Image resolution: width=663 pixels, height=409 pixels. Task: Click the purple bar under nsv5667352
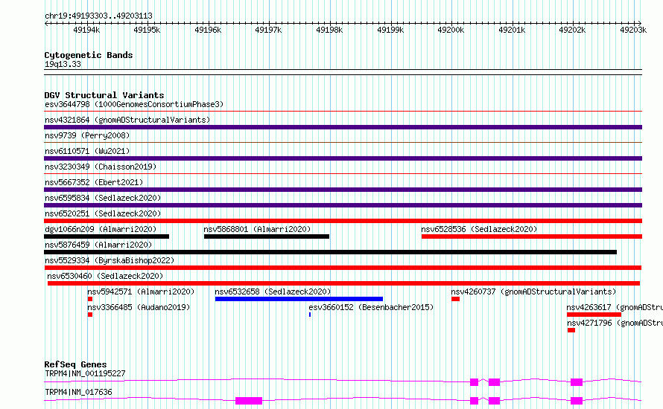click(343, 190)
